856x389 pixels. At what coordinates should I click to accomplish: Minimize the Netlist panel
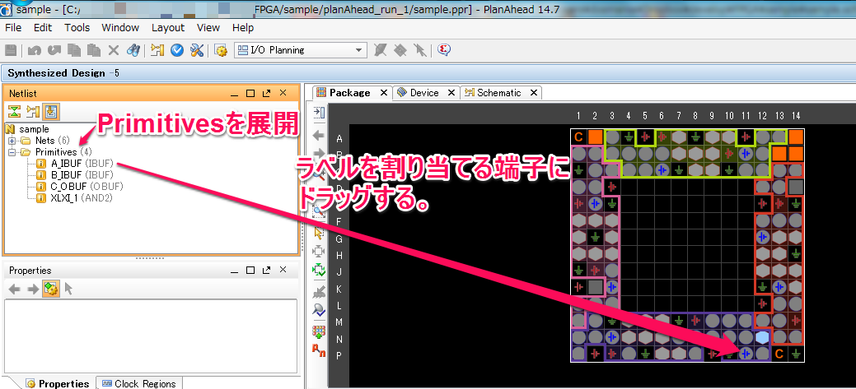234,94
